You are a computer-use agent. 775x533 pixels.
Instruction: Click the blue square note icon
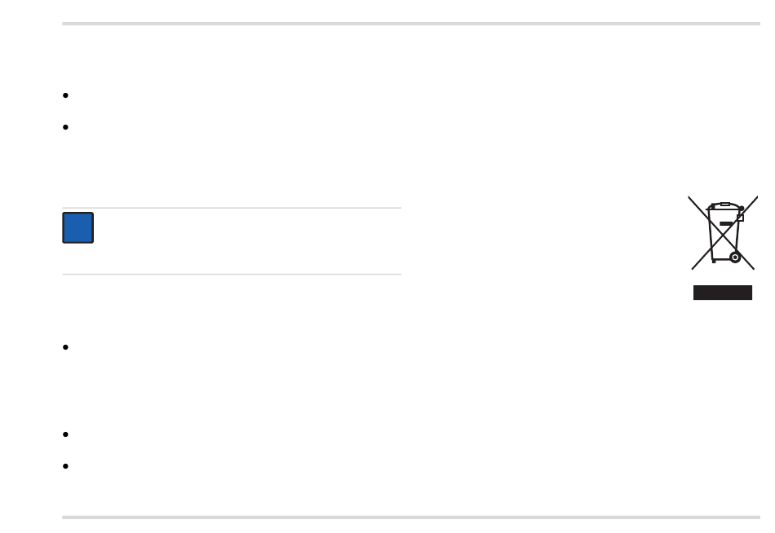point(78,227)
